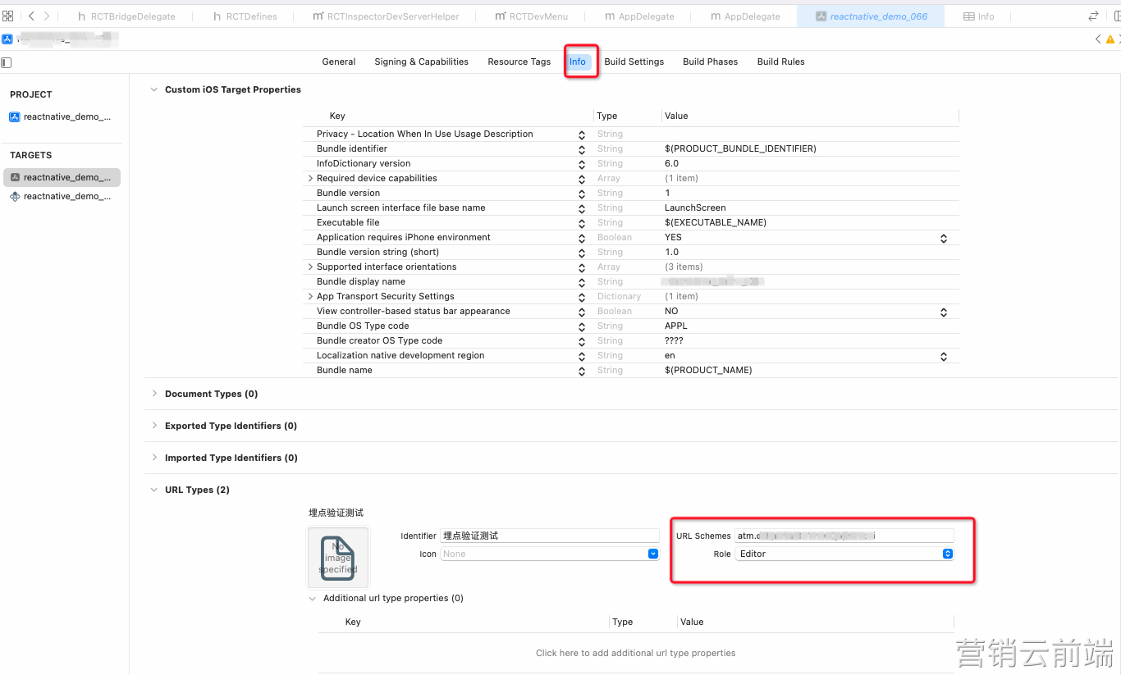Switch to Build Settings tab

(x=634, y=62)
